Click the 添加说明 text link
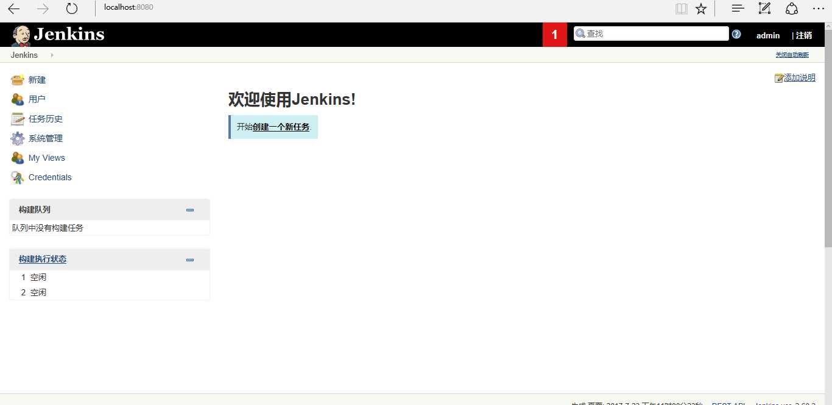832x405 pixels. (x=800, y=77)
